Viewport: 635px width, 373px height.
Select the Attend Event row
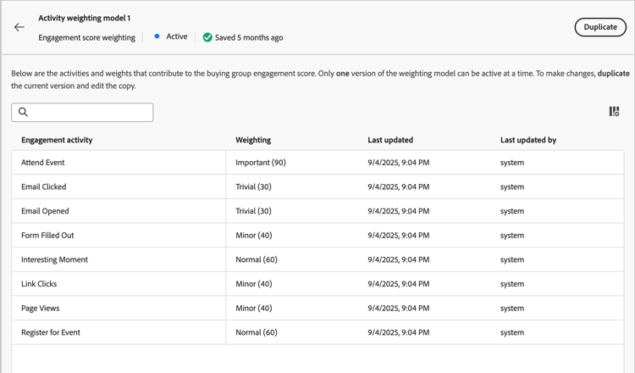click(43, 163)
